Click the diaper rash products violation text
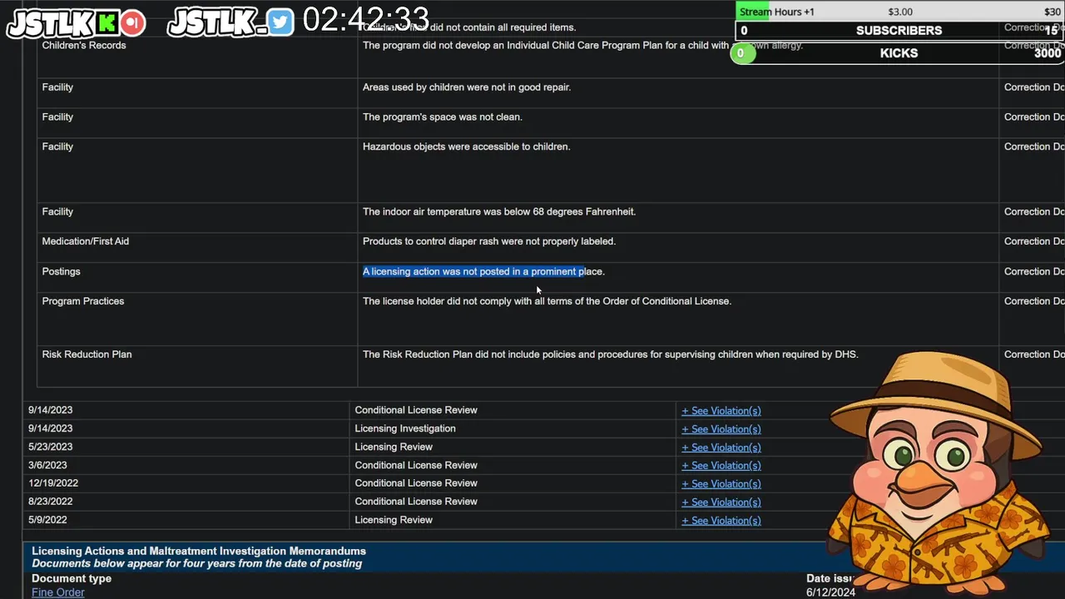The height and width of the screenshot is (599, 1065). tap(488, 241)
